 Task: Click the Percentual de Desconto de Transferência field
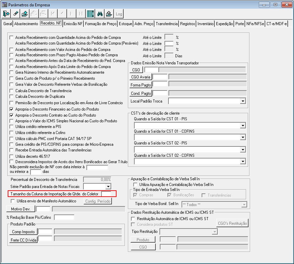(x=97, y=180)
